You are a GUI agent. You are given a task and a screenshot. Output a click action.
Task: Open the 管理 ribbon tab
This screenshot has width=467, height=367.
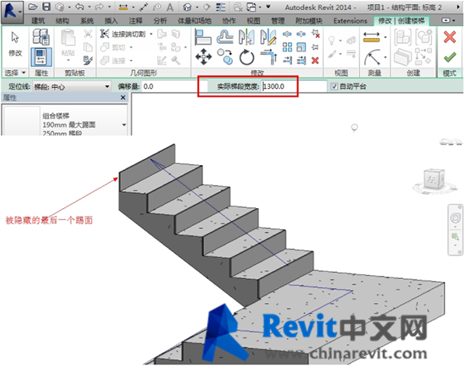point(278,20)
